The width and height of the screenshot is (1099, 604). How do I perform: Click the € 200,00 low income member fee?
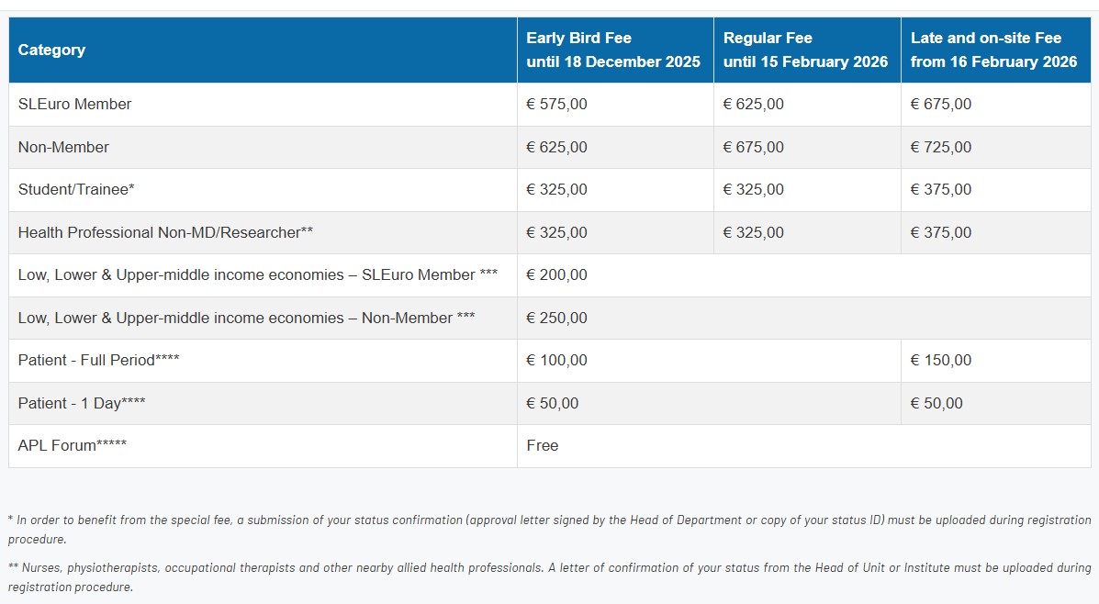556,275
